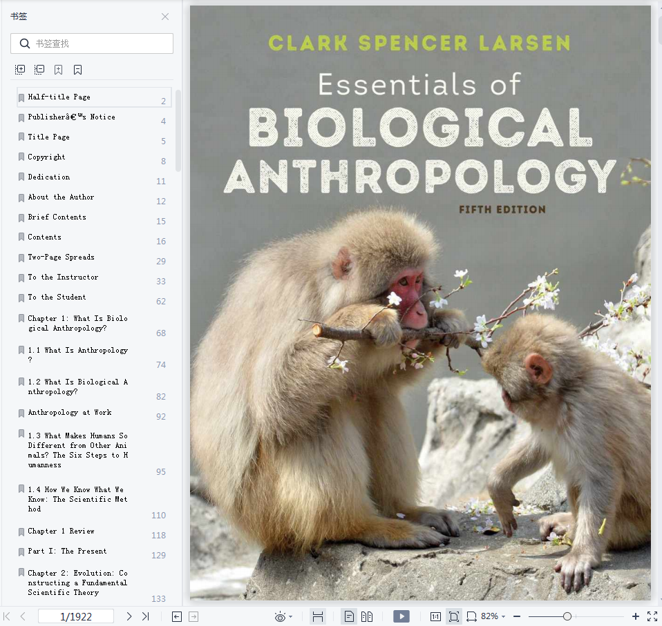This screenshot has width=662, height=626.
Task: Return to the previous view
Action: tap(177, 617)
